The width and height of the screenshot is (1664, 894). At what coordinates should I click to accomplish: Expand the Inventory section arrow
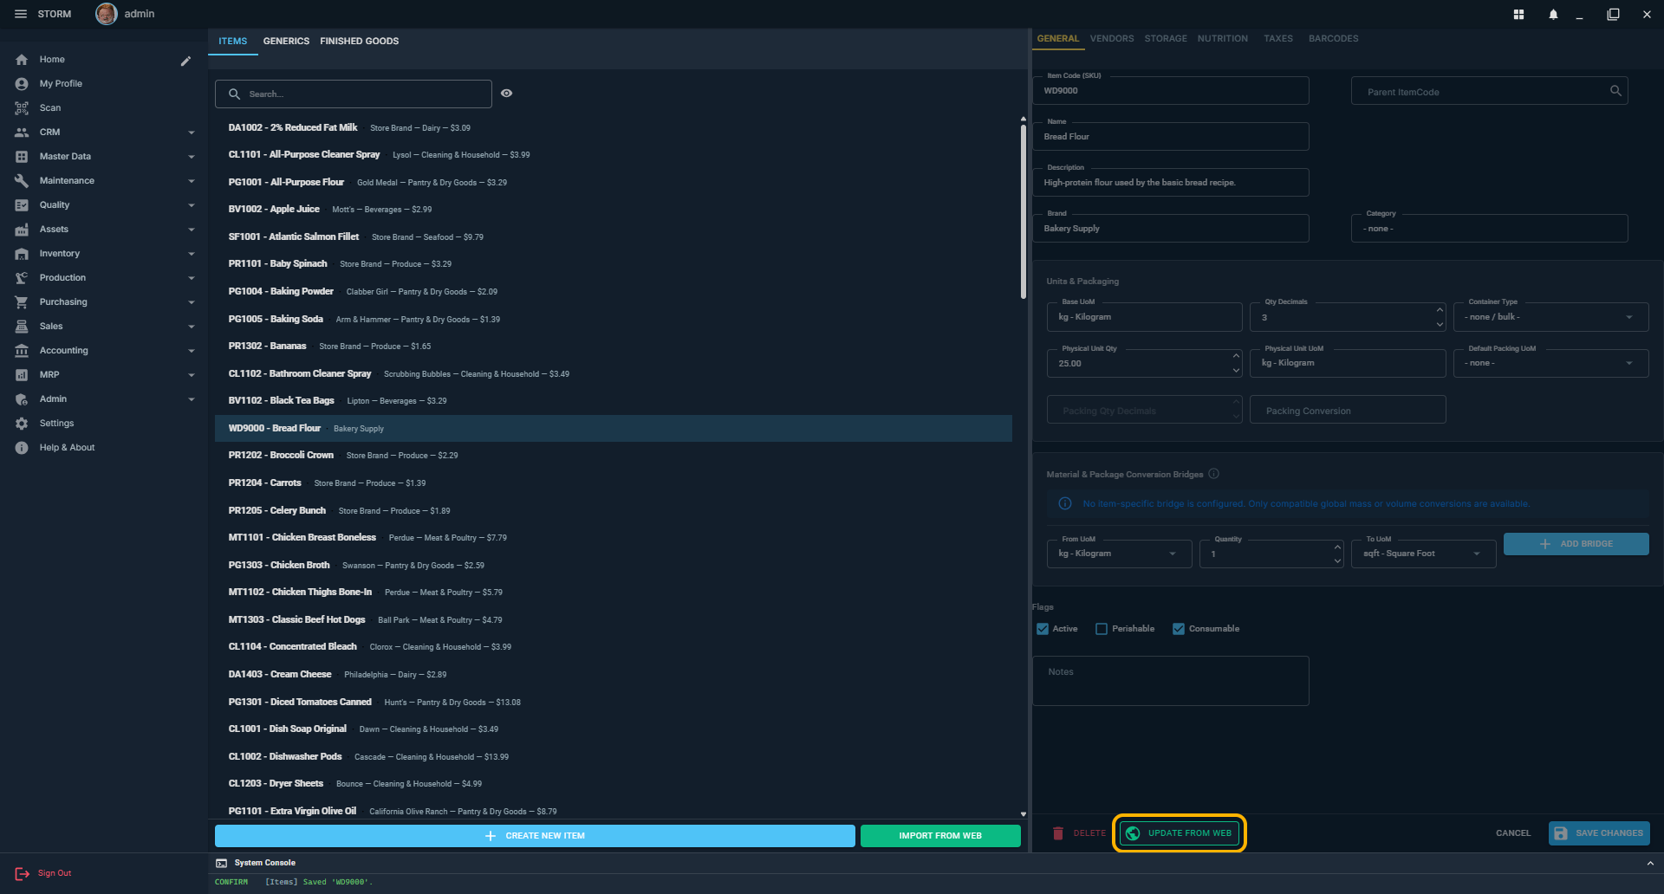pyautogui.click(x=192, y=254)
